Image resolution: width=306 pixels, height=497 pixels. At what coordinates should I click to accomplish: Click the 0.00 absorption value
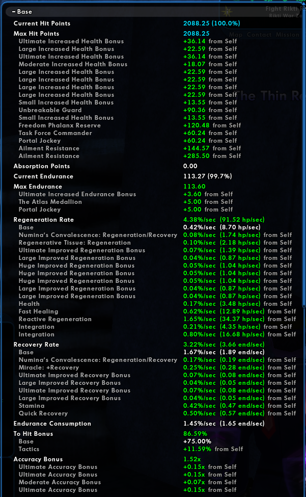[190, 166]
